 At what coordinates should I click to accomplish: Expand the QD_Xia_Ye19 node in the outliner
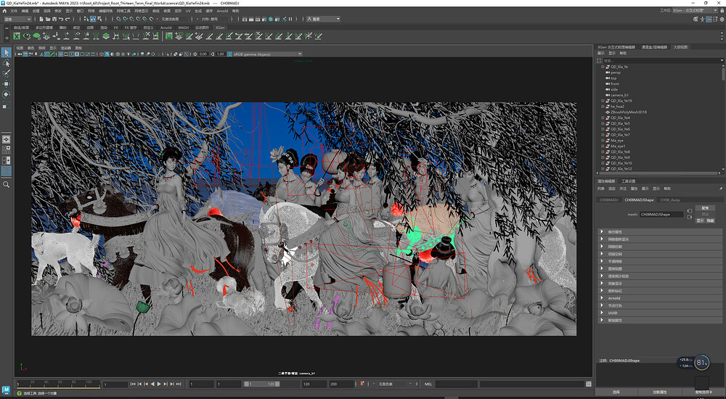click(x=603, y=100)
